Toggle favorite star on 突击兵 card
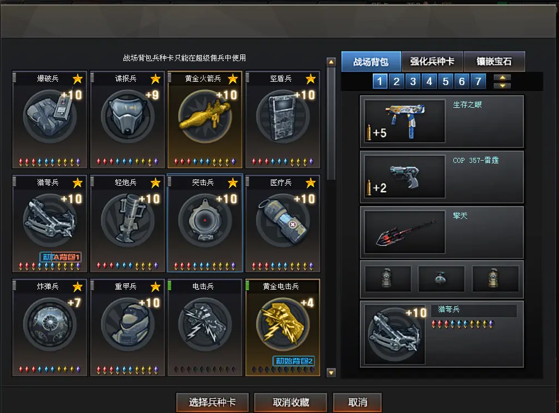The image size is (559, 413). [233, 183]
